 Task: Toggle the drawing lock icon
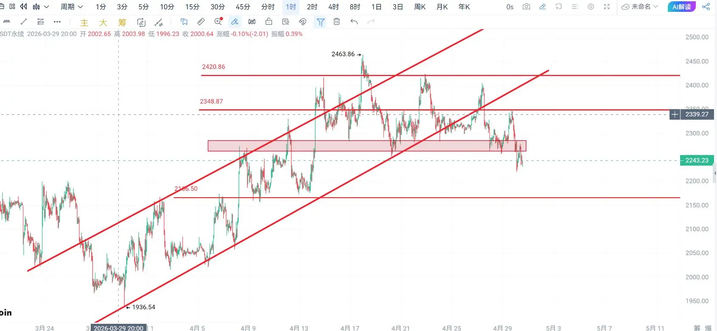click(x=269, y=22)
